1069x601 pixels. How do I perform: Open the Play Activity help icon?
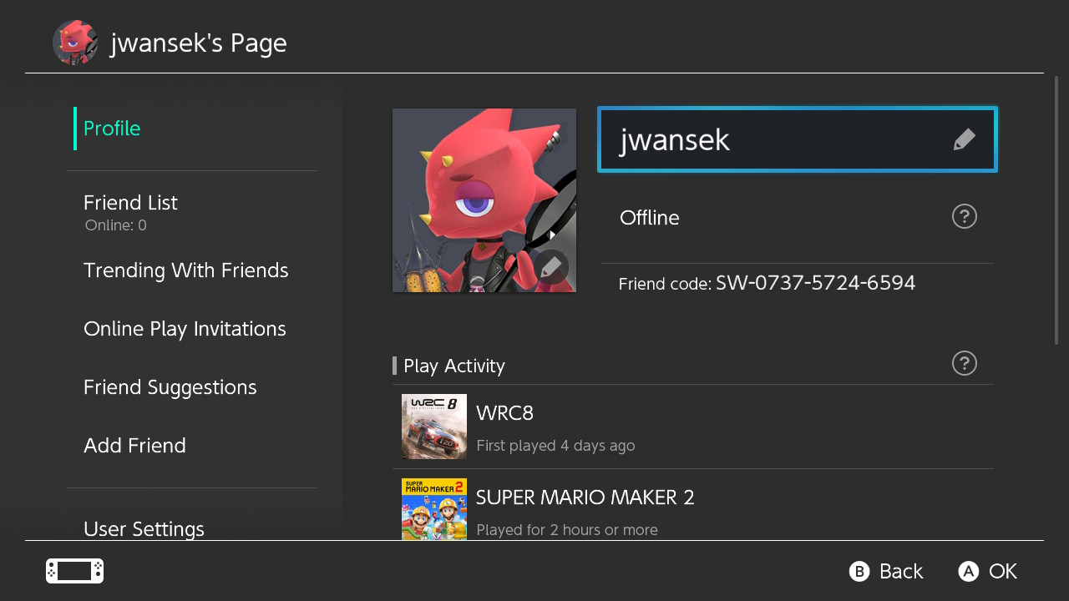[x=964, y=364]
